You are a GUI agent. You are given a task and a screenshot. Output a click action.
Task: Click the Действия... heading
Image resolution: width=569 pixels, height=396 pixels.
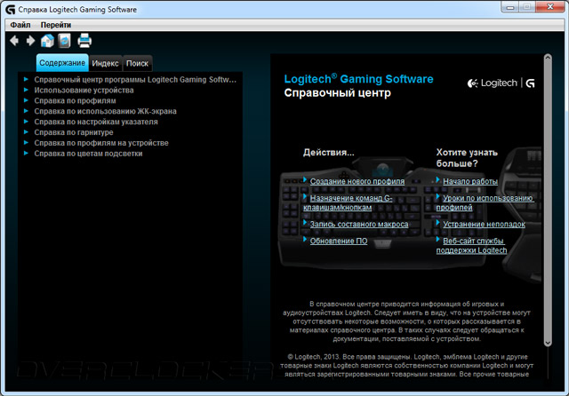coord(328,153)
